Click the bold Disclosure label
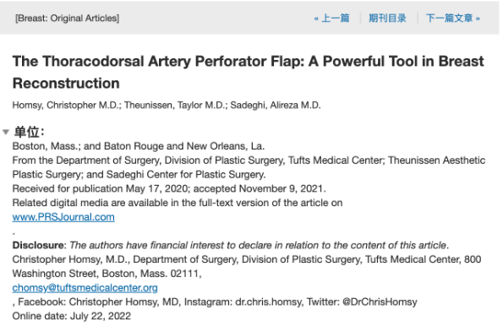503x332 pixels. (x=38, y=245)
